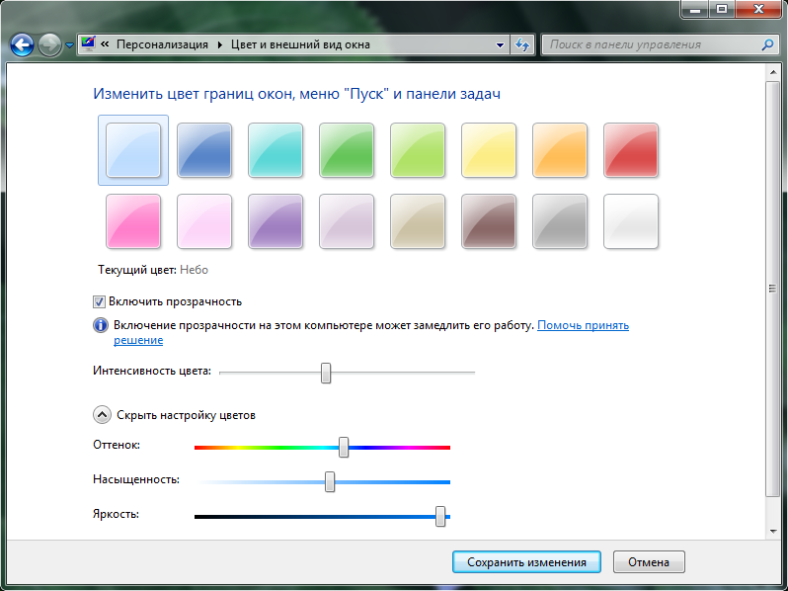Click the scrollbar up arrow
Image resolution: width=788 pixels, height=591 pixels.
(773, 73)
